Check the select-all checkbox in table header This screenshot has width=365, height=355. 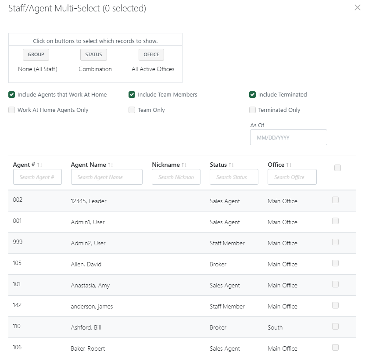(x=337, y=168)
